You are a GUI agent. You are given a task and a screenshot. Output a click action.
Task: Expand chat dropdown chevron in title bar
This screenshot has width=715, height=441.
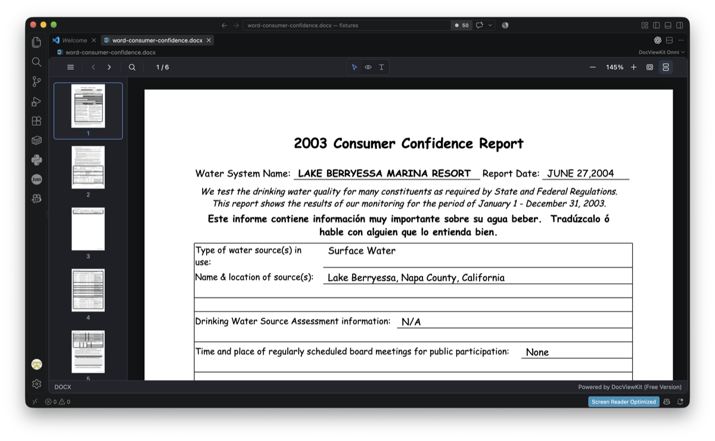[490, 25]
